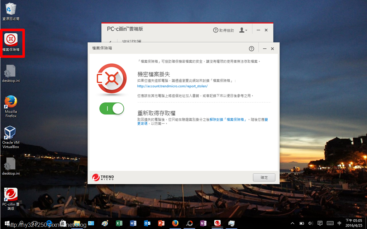Open the touch keyboard tray icon
The image size is (367, 229).
tap(330, 223)
